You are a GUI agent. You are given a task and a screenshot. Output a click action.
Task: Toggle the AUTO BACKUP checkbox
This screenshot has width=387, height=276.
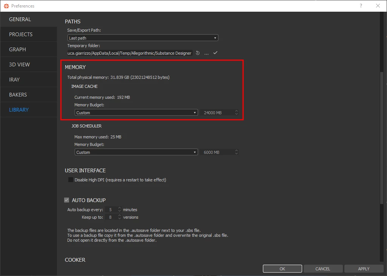pyautogui.click(x=67, y=200)
